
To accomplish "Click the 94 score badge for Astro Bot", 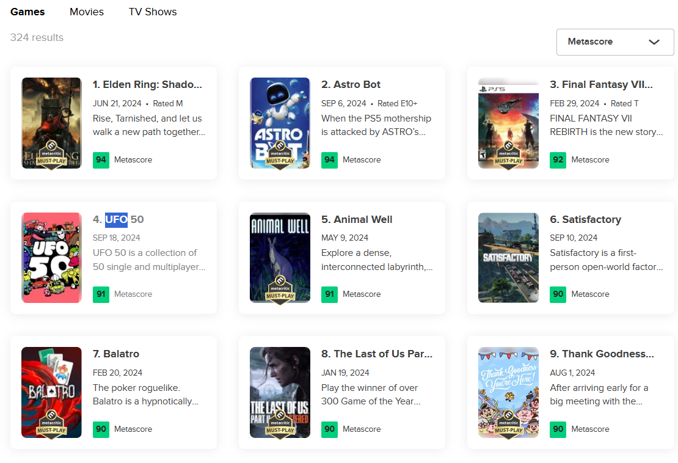I will tap(329, 160).
